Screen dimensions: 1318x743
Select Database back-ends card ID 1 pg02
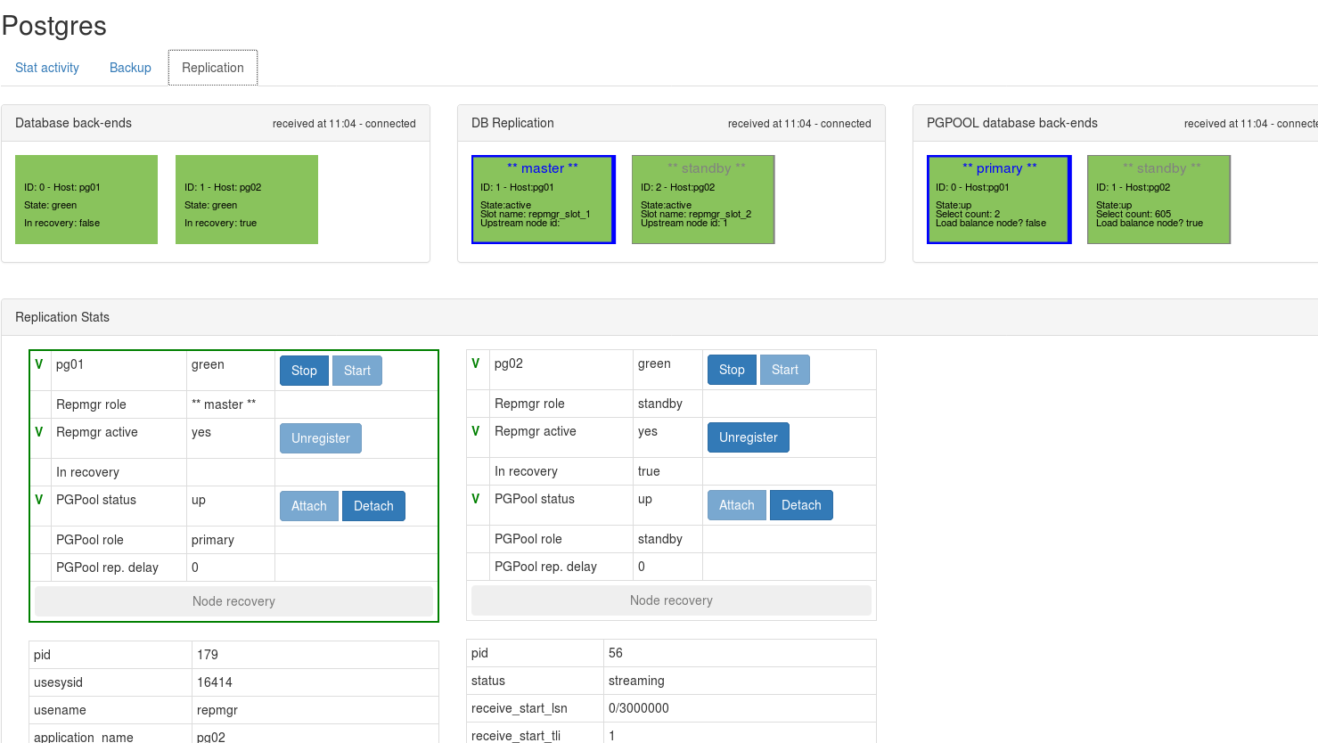[x=247, y=200]
